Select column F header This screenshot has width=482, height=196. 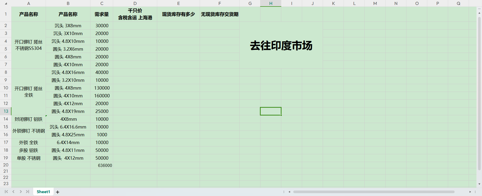click(220, 3)
